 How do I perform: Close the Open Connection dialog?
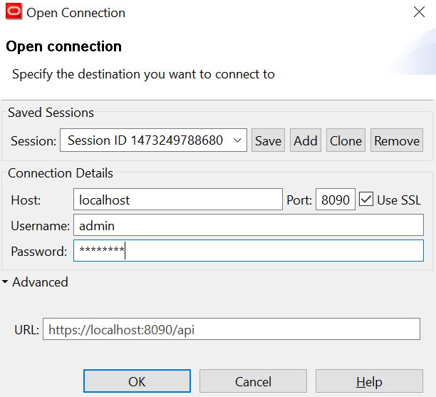[x=419, y=12]
